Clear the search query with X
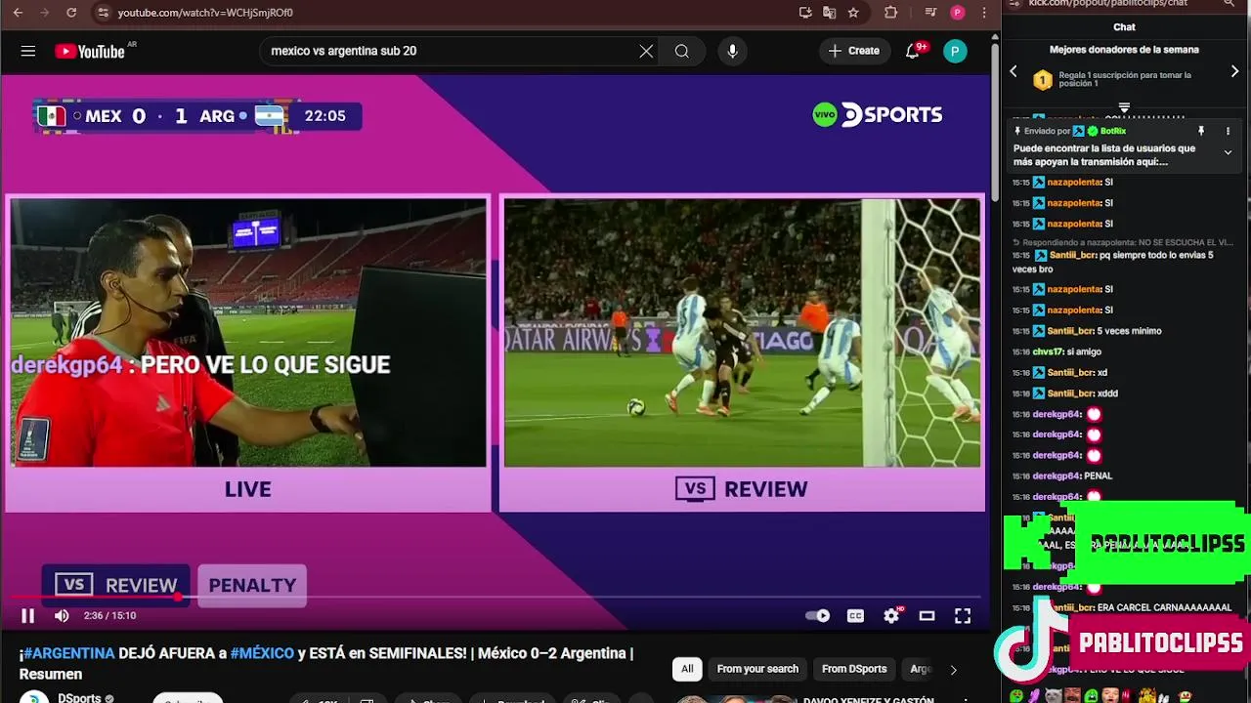This screenshot has width=1251, height=703. (x=646, y=51)
